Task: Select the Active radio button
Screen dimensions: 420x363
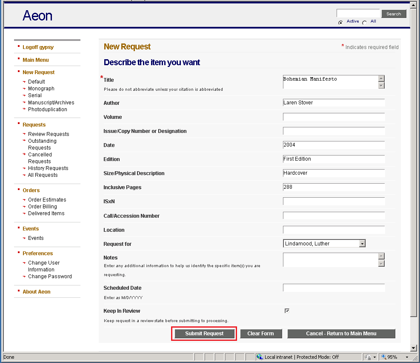Action: click(x=341, y=21)
